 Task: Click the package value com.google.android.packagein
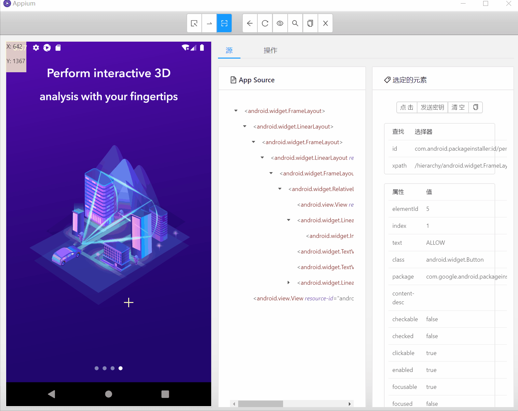point(467,277)
